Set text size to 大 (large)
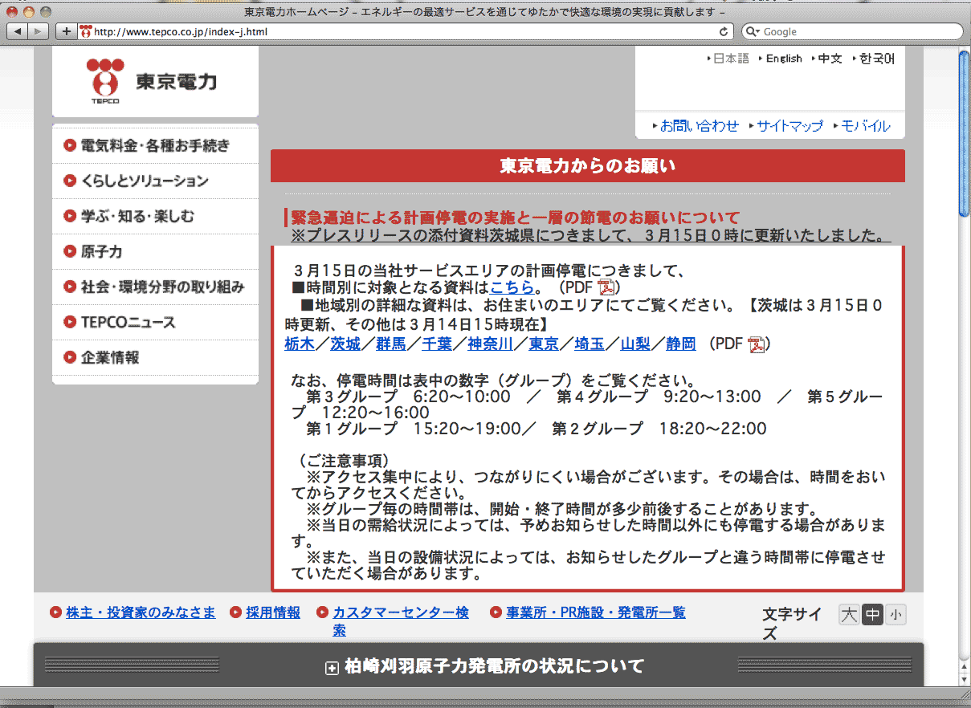971x708 pixels. click(x=849, y=616)
